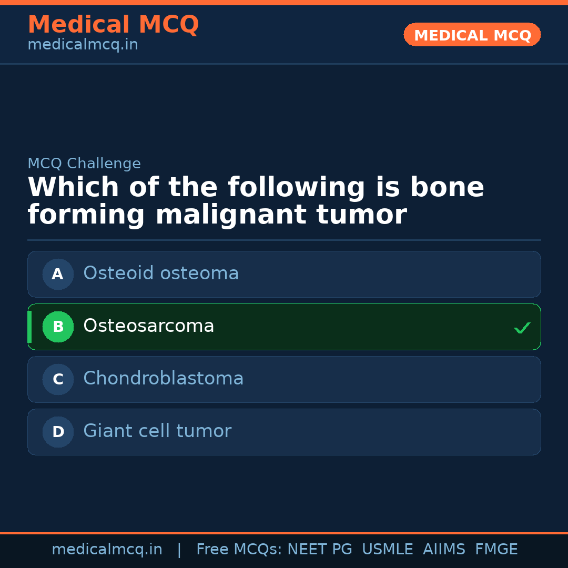Click the circular C option letter icon
Image resolution: width=568 pixels, height=568 pixels.
(x=58, y=379)
